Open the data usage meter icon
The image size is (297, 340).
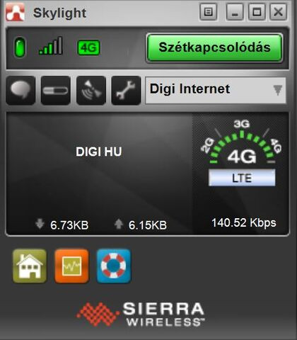(56, 90)
